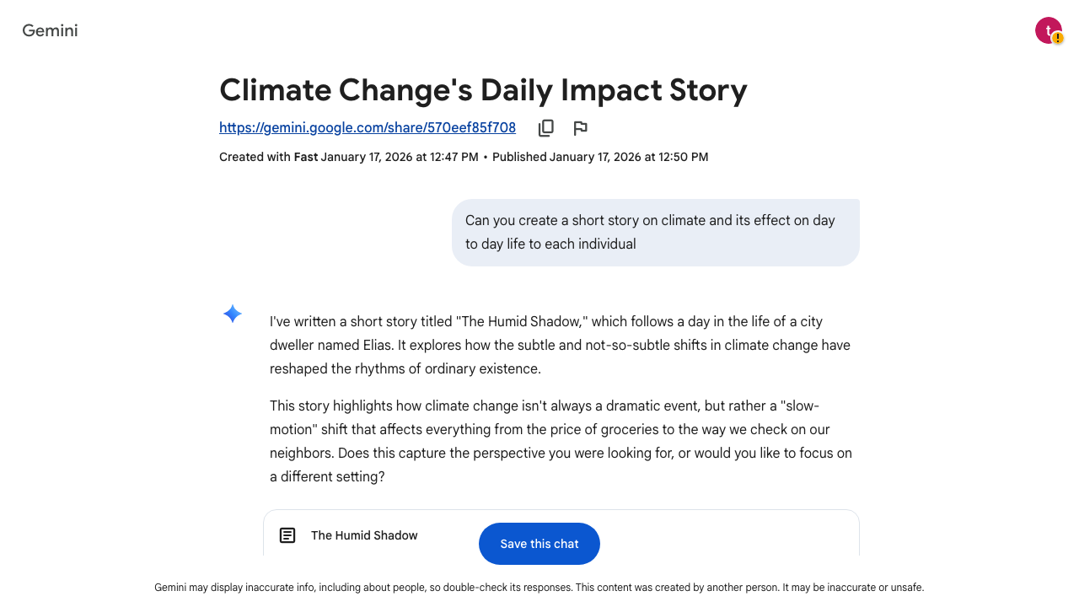Click the paragraph introducing Elias
This screenshot has height=607, width=1079.
(x=560, y=345)
